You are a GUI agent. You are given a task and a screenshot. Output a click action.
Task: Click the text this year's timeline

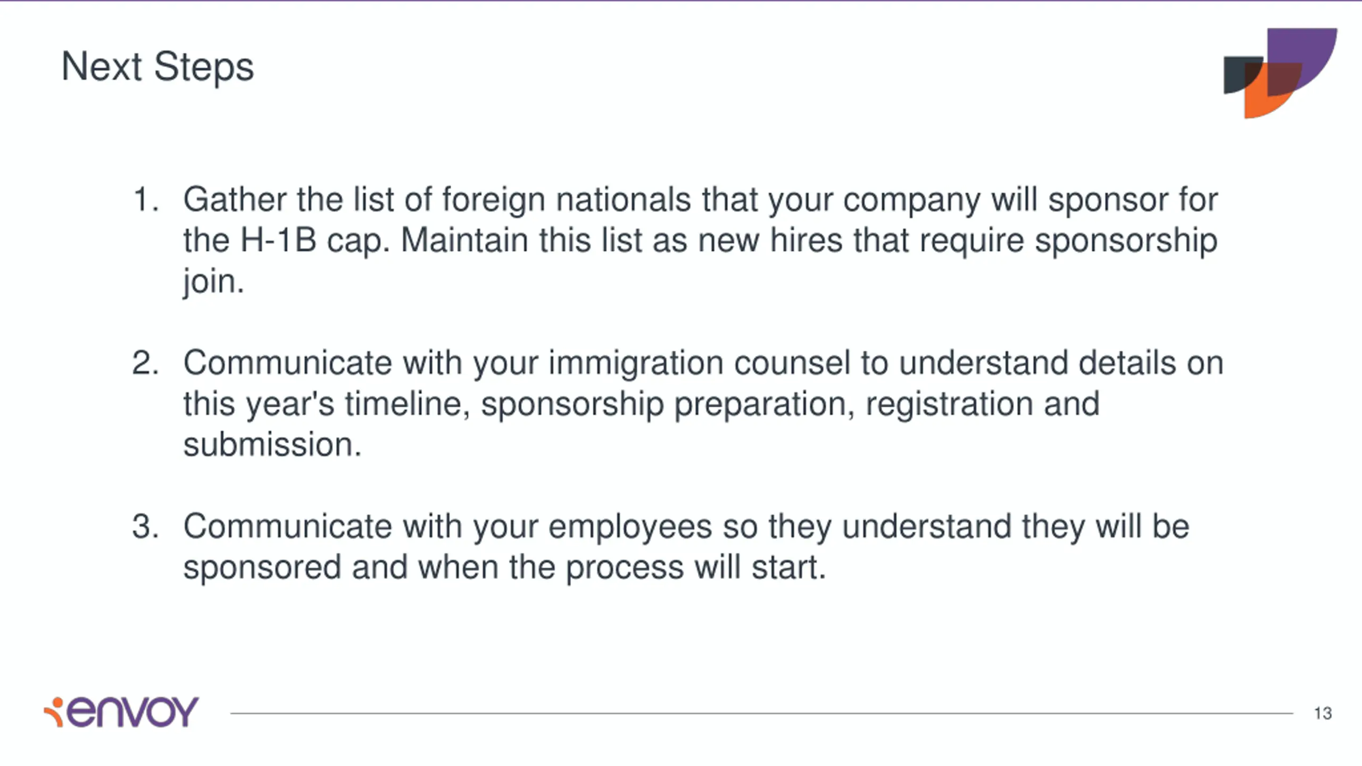click(x=326, y=404)
